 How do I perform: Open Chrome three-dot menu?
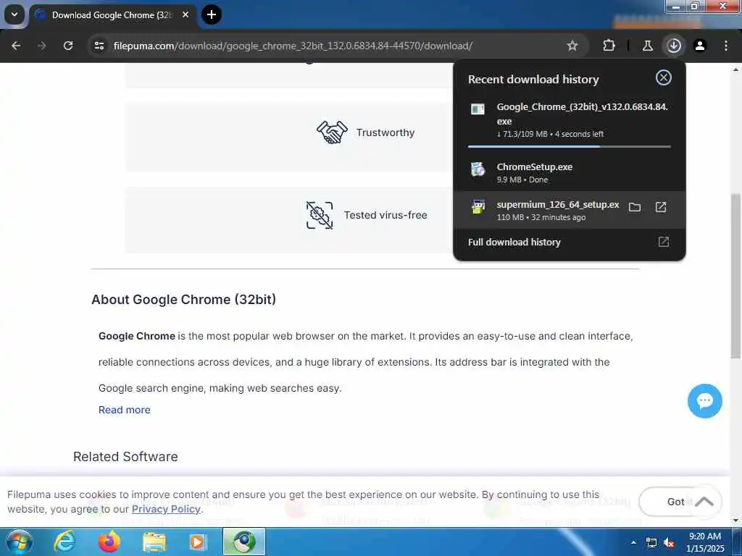click(726, 46)
